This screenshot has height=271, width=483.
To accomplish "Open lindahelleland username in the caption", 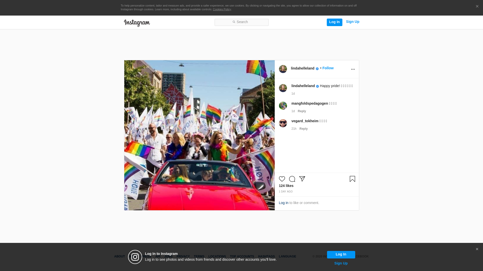I will pyautogui.click(x=303, y=86).
